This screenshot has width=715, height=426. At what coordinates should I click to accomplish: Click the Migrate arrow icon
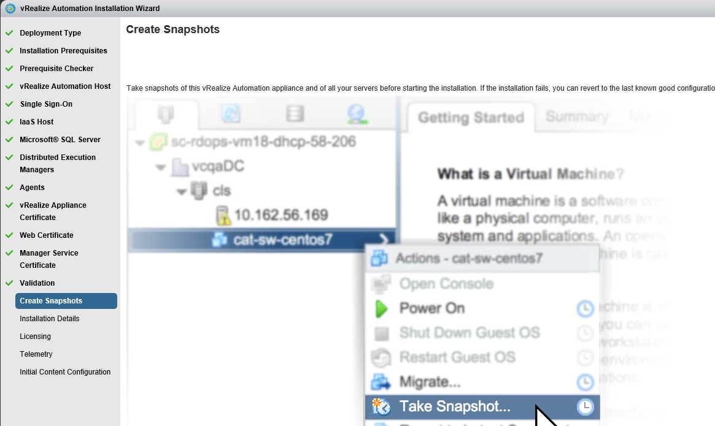click(381, 382)
